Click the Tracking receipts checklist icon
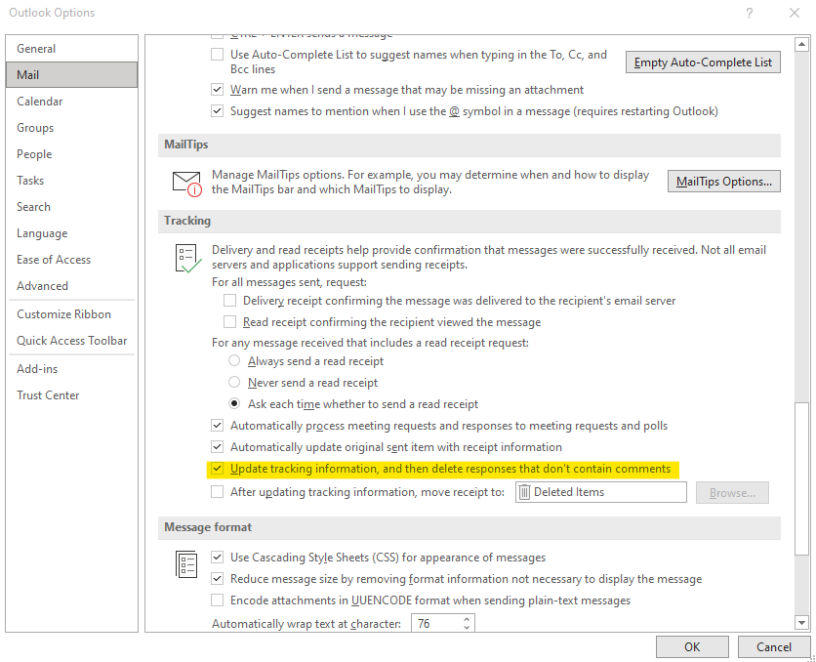Image resolution: width=816 pixels, height=662 pixels. tap(187, 258)
